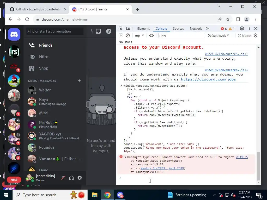The image size is (267, 200).
Task: Open DevTools settings gear
Action: pos(242,29)
